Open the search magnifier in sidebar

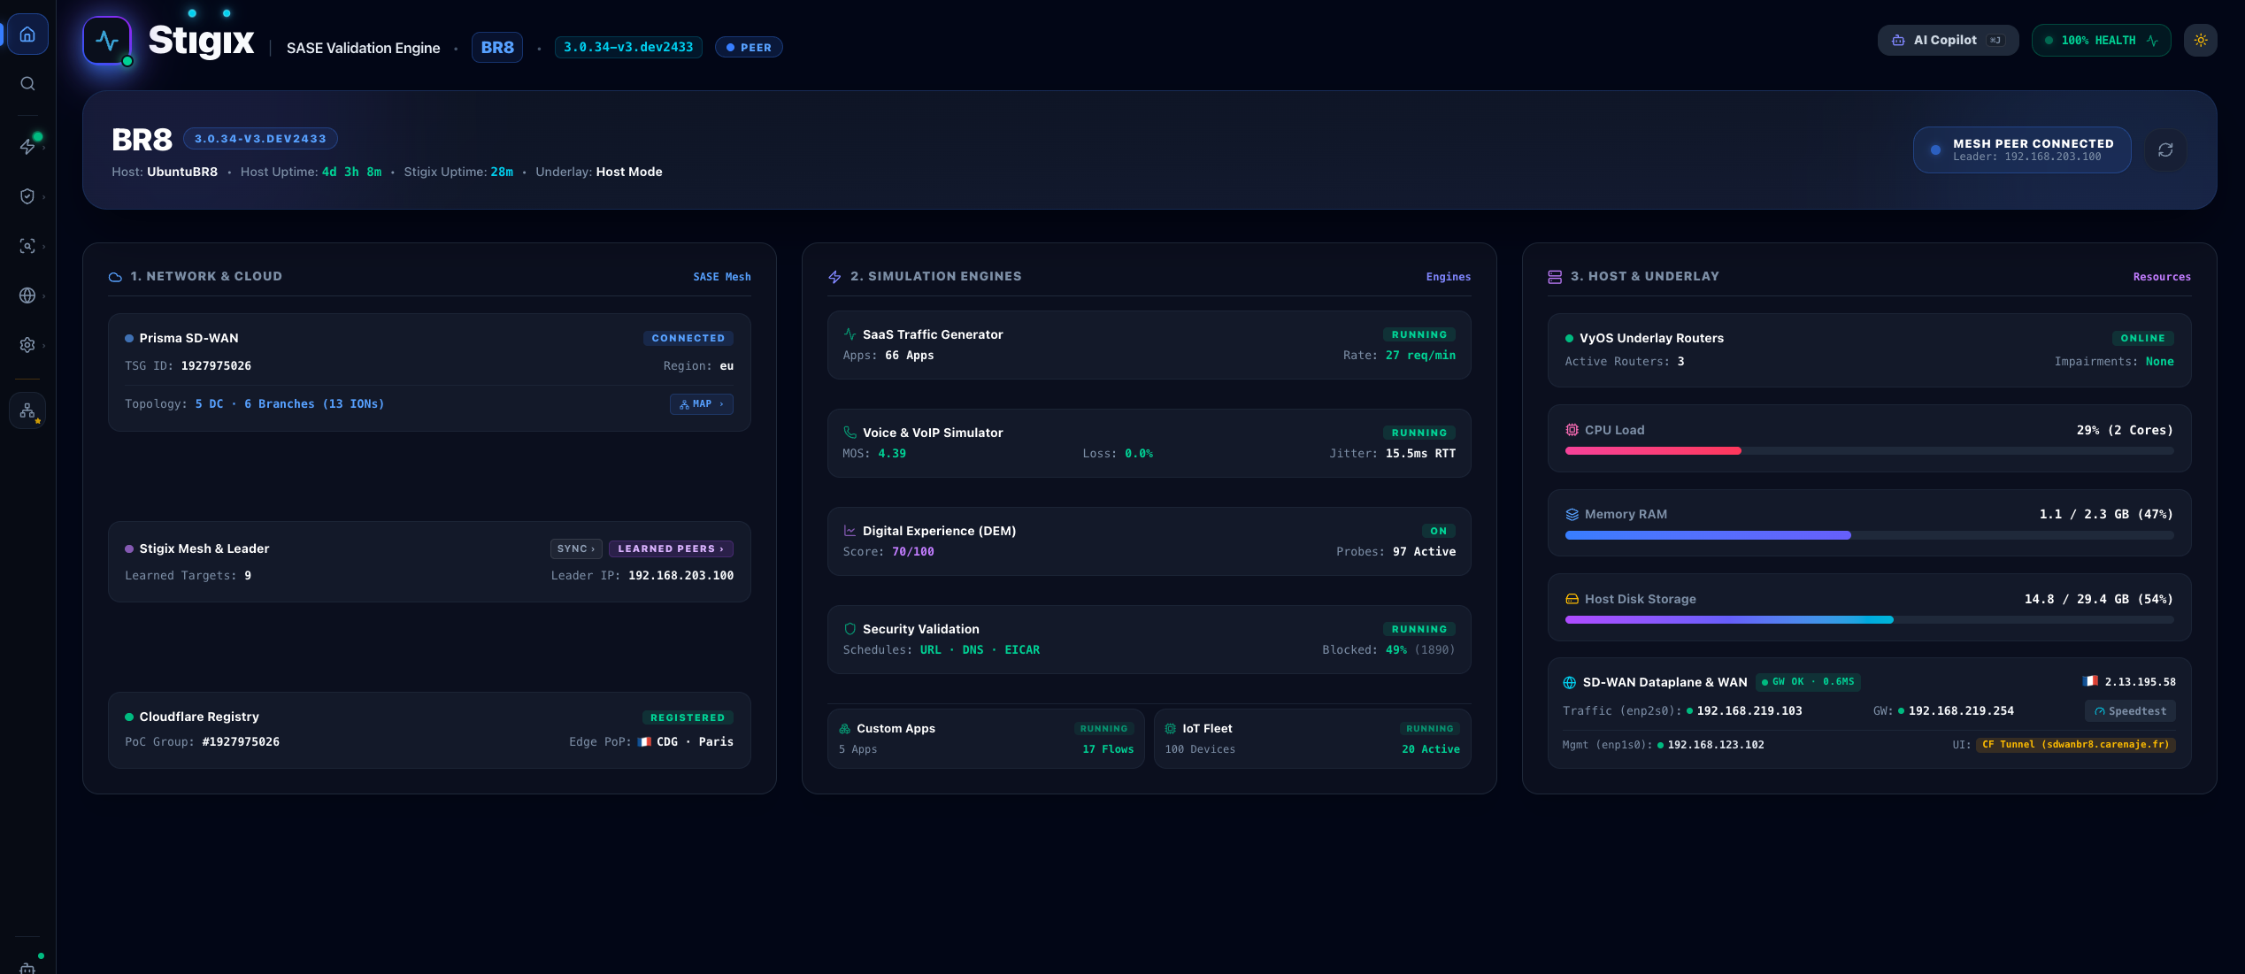tap(27, 83)
